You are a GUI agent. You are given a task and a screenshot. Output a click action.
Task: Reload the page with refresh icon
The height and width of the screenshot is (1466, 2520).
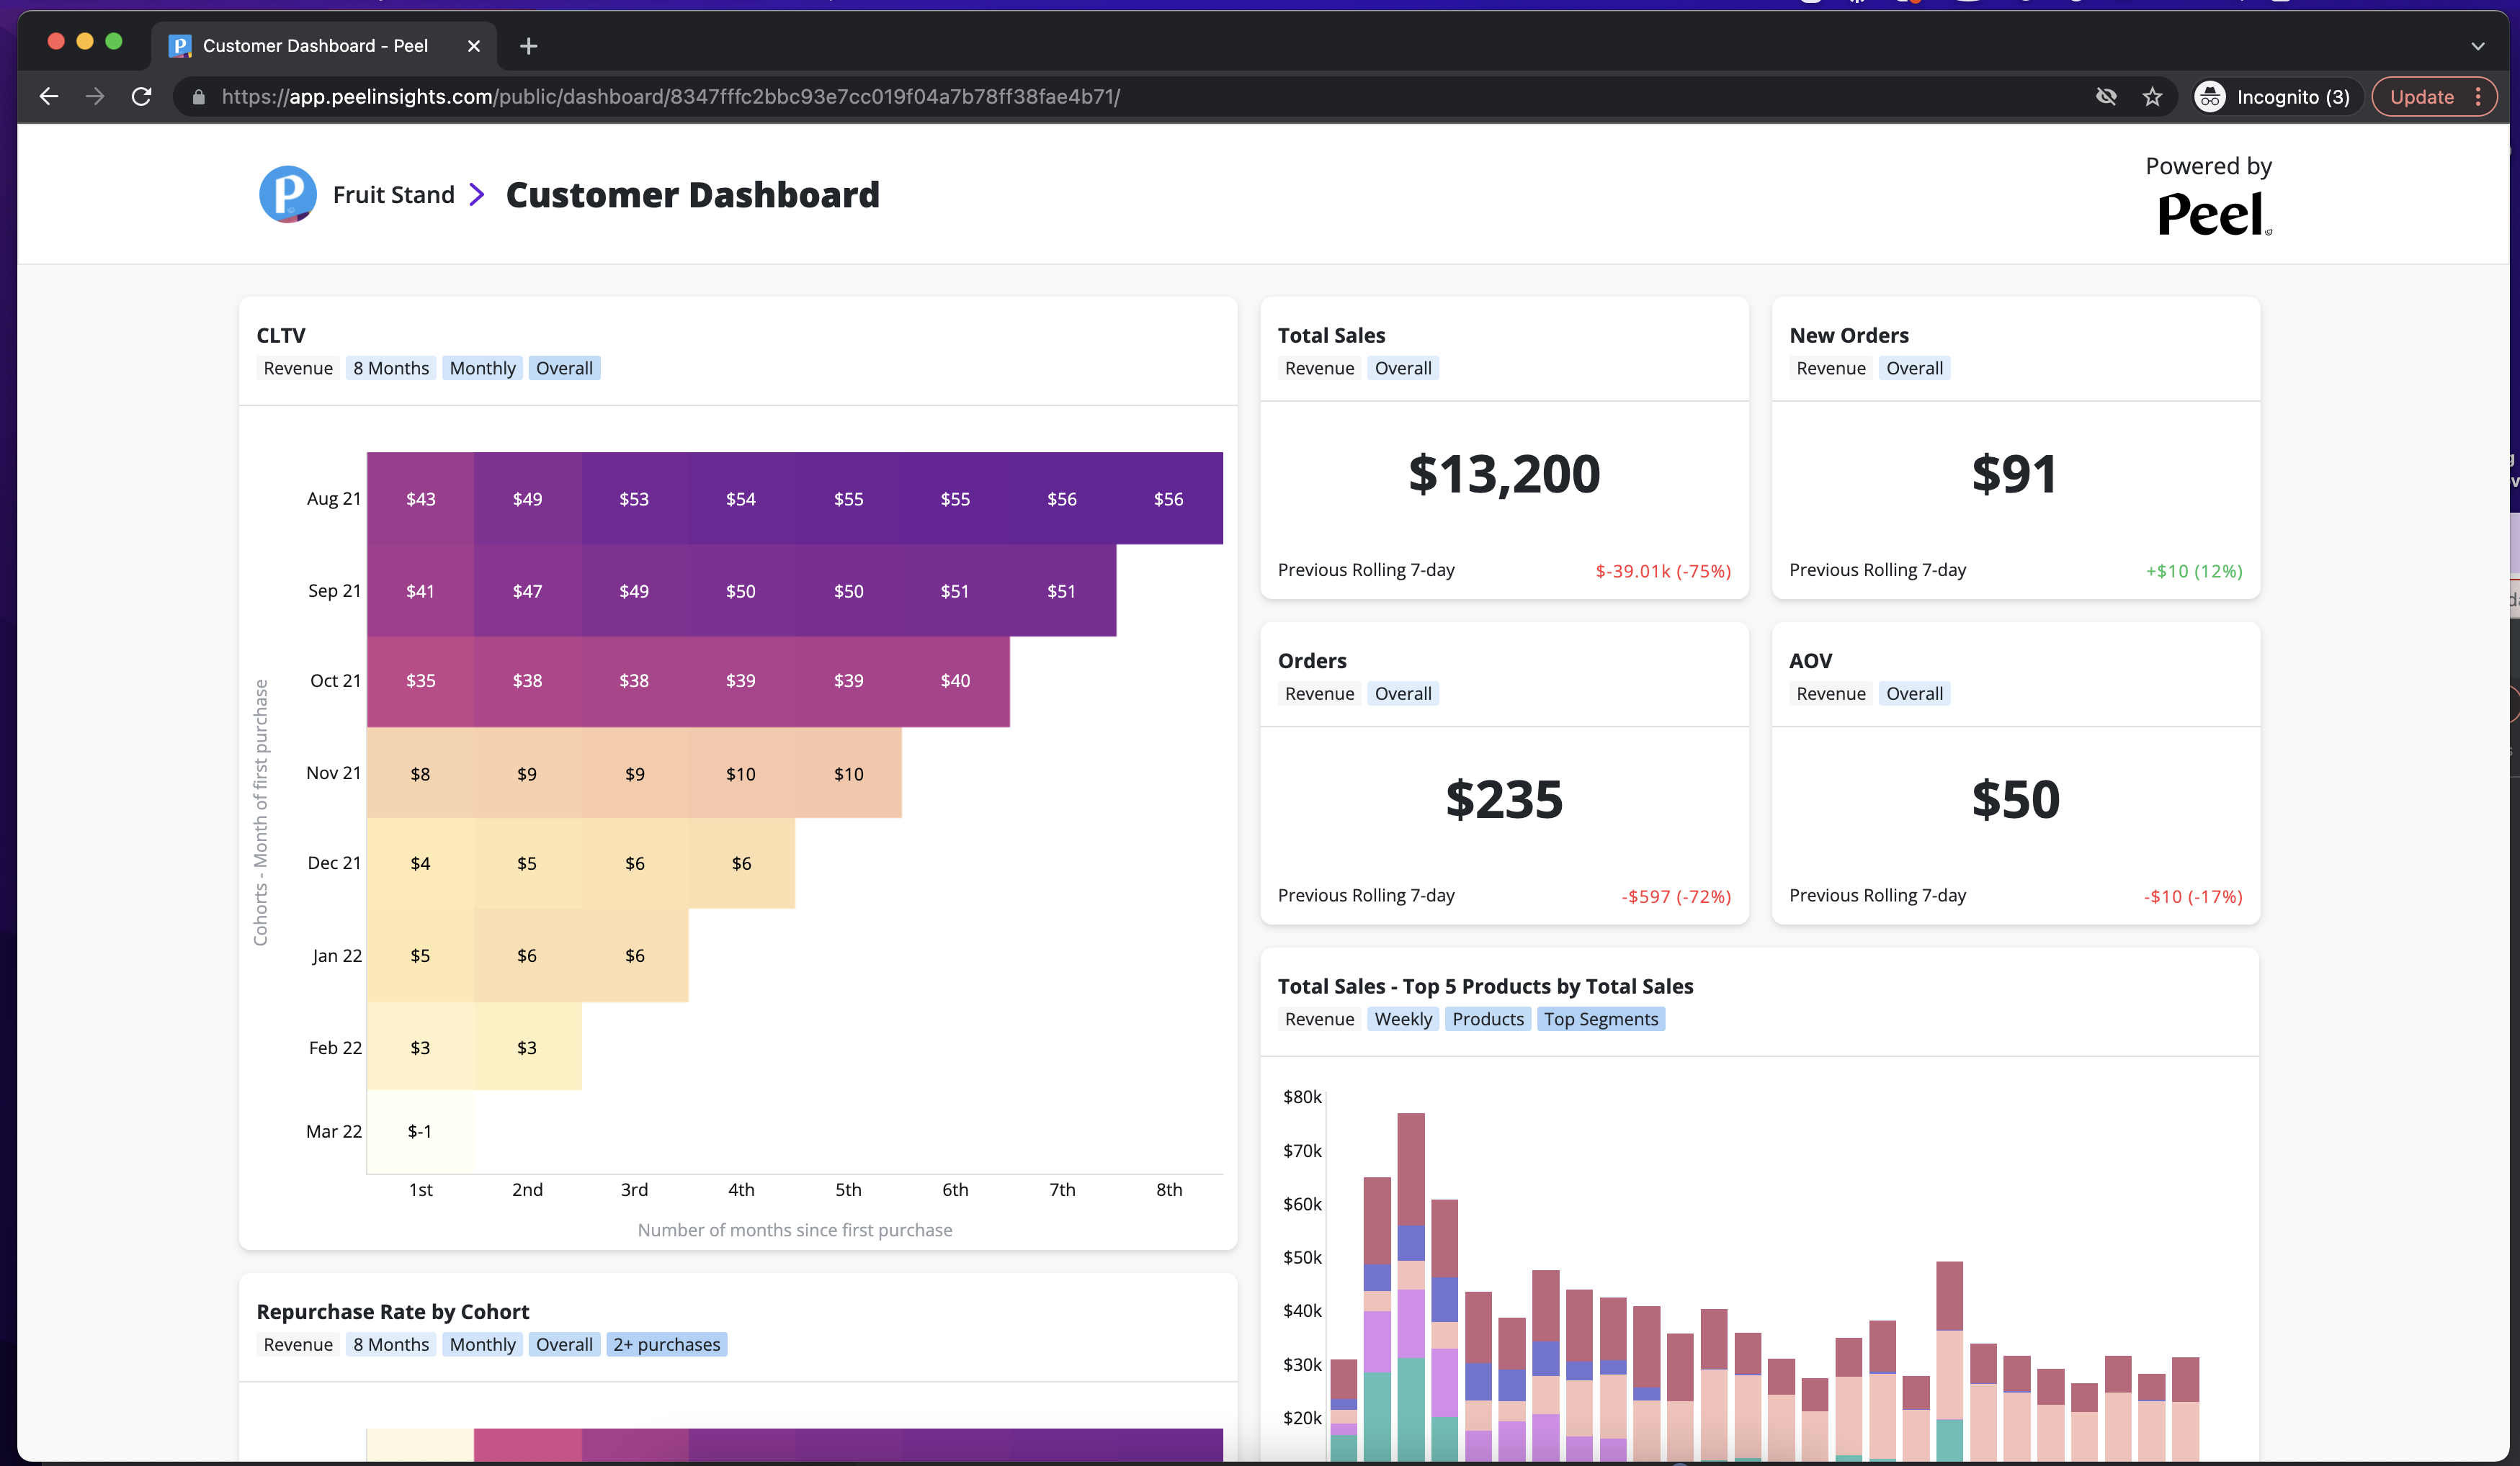click(142, 97)
